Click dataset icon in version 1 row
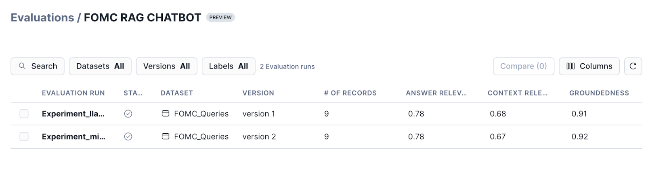This screenshot has width=646, height=170. click(x=165, y=114)
